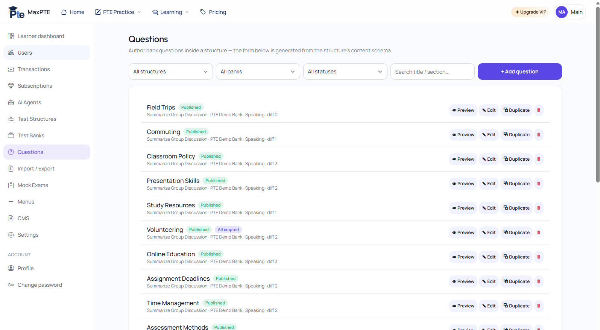This screenshot has height=330, width=600.
Task: Click the Transactions sidebar icon
Action: point(11,69)
